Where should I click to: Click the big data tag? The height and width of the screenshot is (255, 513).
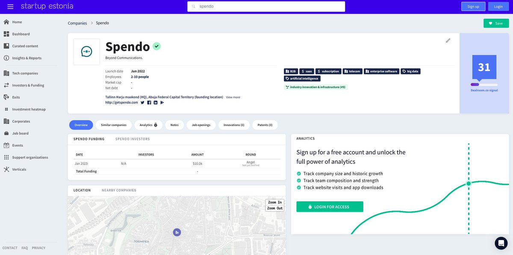[x=410, y=71]
